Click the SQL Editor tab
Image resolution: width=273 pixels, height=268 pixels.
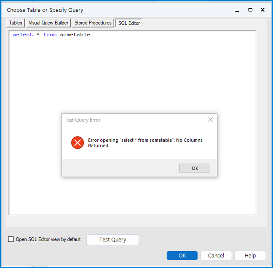pos(129,23)
